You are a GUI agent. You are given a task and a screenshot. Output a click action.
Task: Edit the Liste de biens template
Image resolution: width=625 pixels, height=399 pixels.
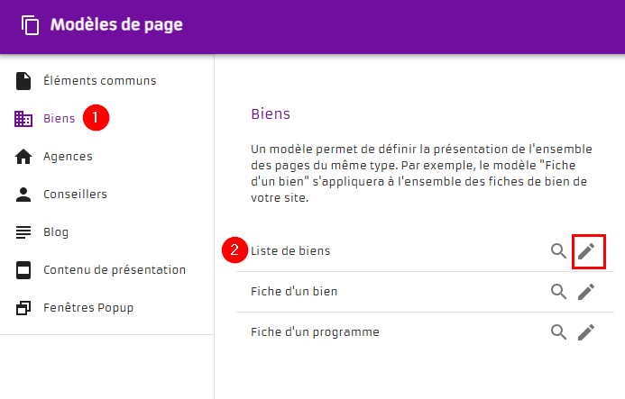pos(587,250)
